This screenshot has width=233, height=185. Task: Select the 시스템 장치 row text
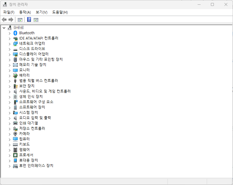point(29,112)
